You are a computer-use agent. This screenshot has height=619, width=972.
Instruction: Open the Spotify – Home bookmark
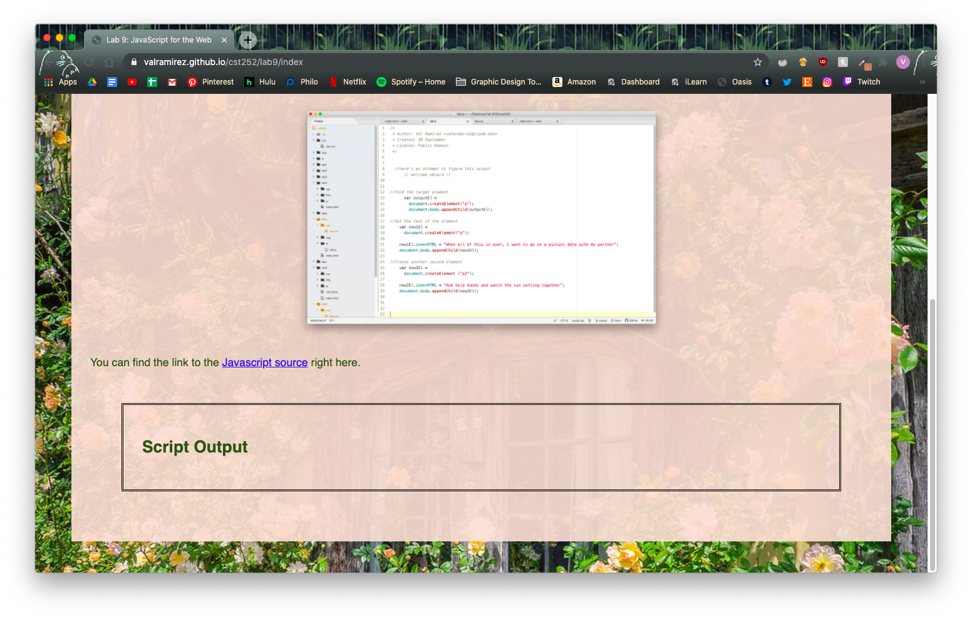pyautogui.click(x=411, y=82)
